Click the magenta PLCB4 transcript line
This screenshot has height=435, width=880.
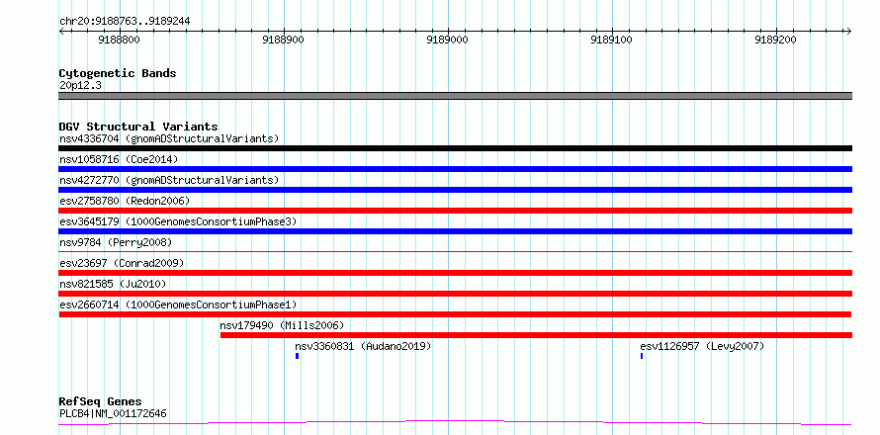[455, 422]
